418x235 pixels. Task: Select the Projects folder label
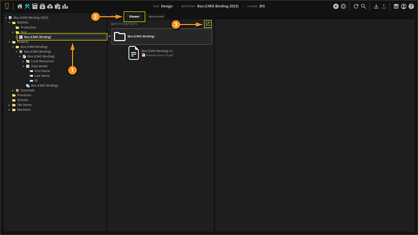point(23,42)
